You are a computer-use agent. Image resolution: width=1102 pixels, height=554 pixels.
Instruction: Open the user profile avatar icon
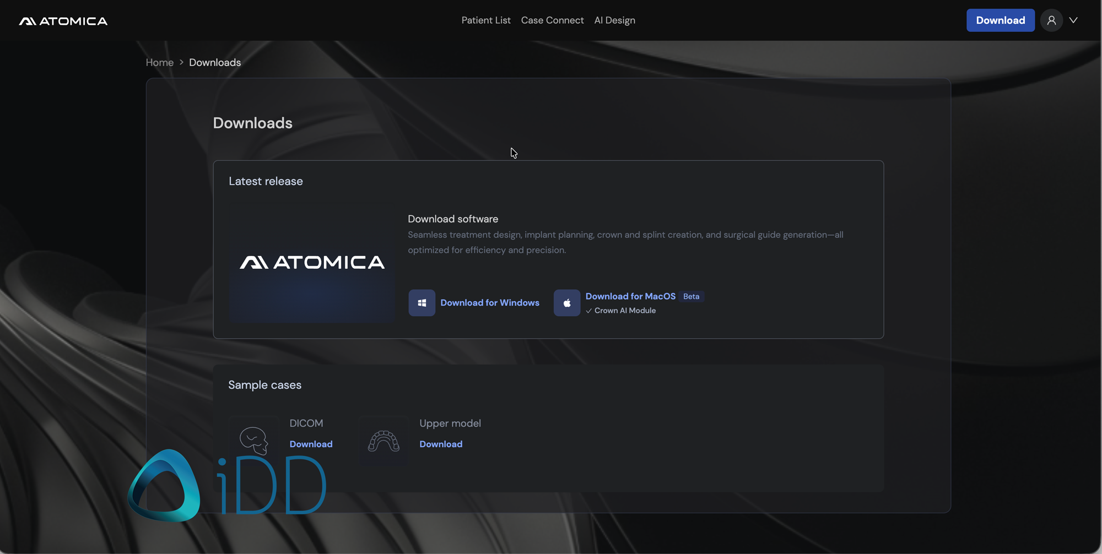click(x=1051, y=20)
